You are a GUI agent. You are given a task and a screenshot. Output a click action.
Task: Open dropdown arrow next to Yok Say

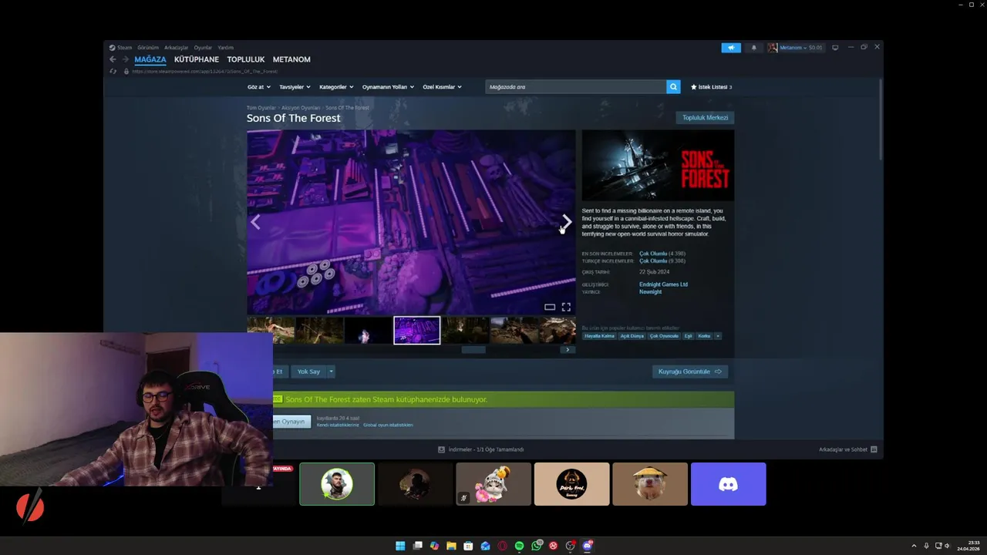pyautogui.click(x=332, y=372)
